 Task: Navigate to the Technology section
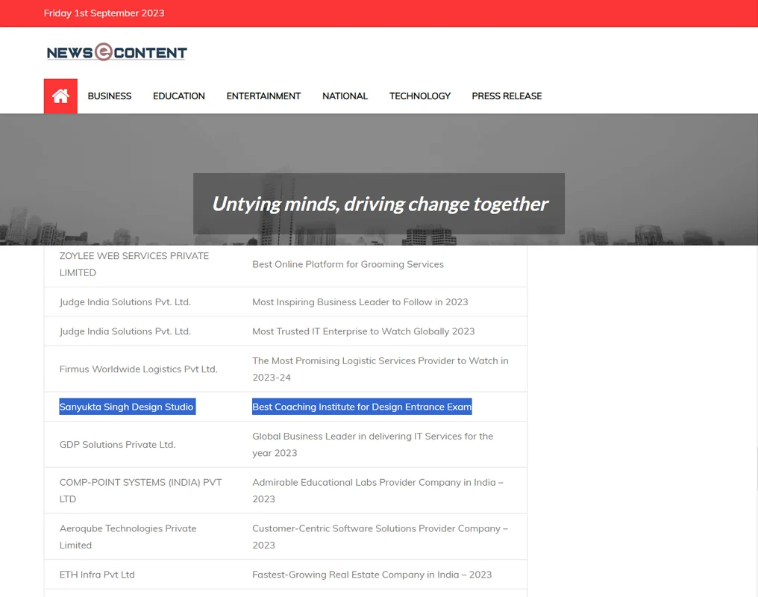click(x=419, y=96)
